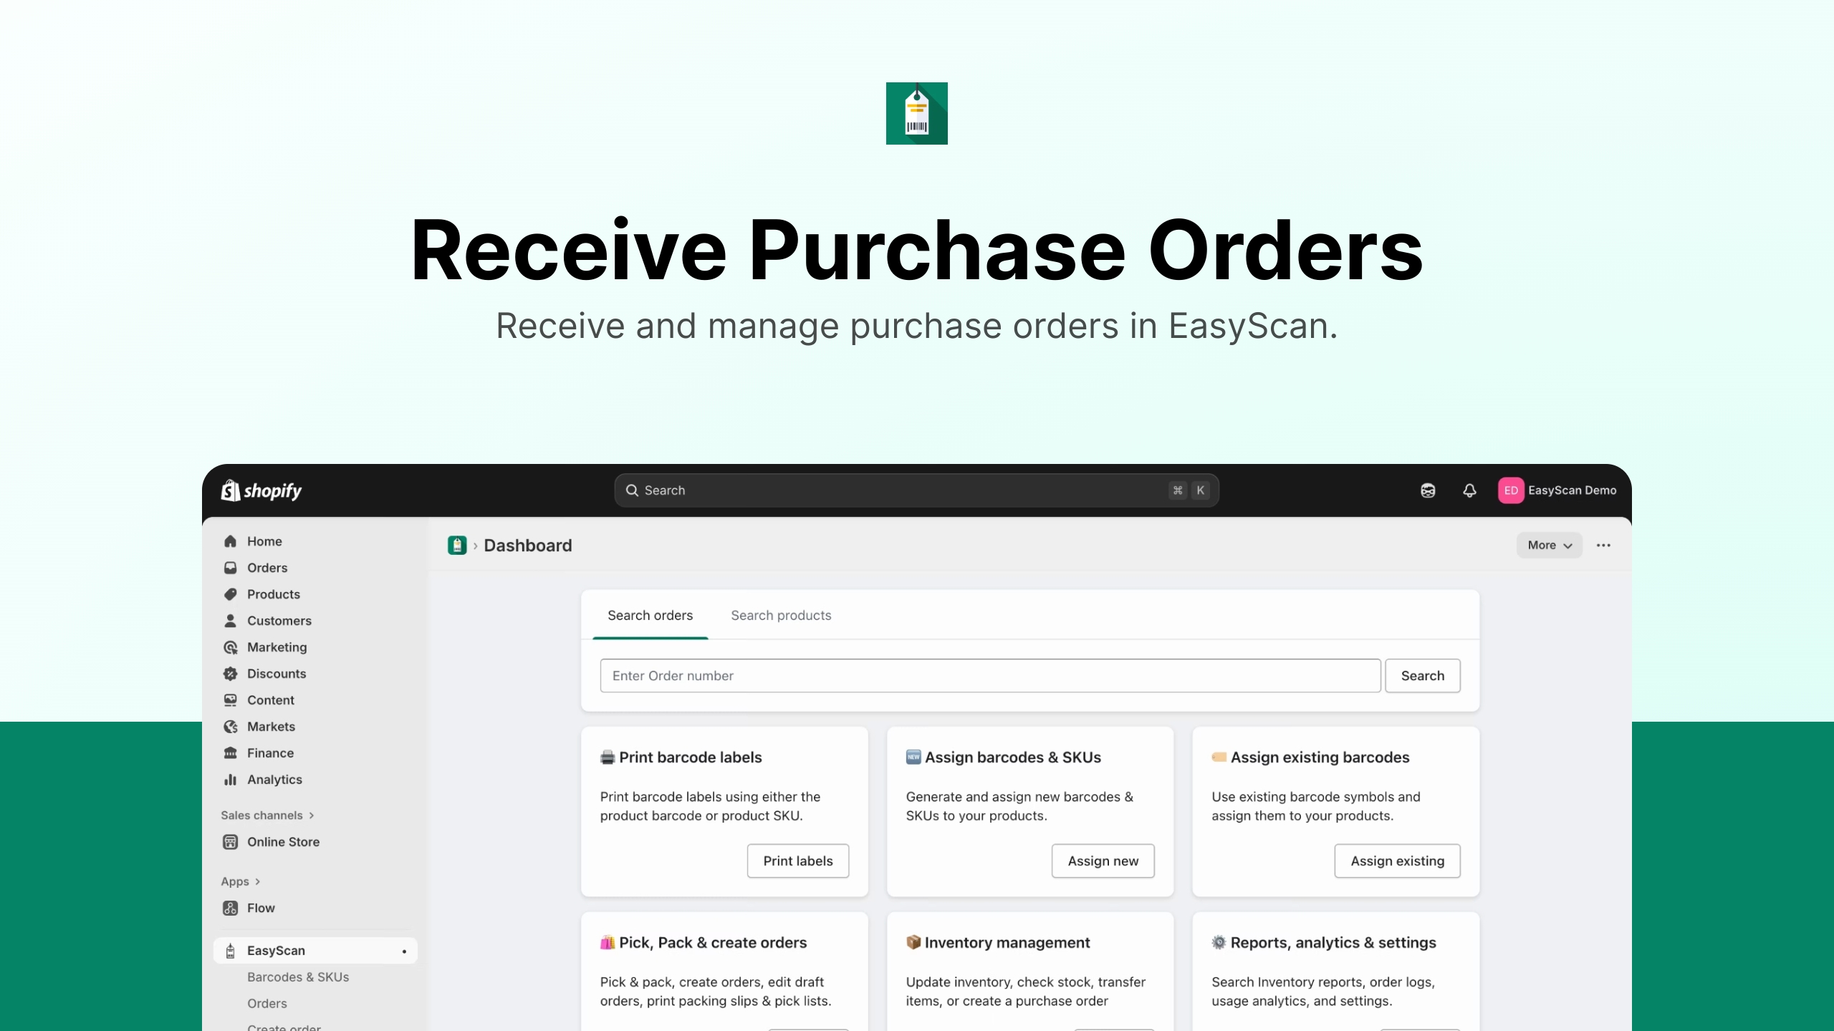Expand Sales channels section
This screenshot has height=1031, width=1834.
point(267,815)
